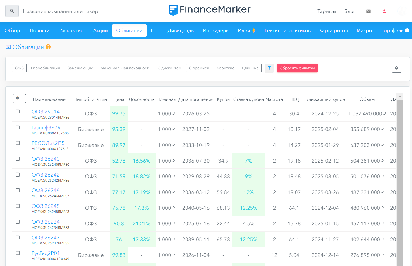The image size is (412, 266).
Task: Check the РЕСОЛиз2П5 row checkbox
Action: coord(18,143)
